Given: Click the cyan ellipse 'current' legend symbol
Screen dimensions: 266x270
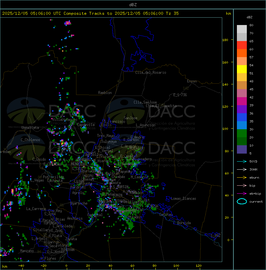Looking at the screenshot, I should tap(242, 201).
